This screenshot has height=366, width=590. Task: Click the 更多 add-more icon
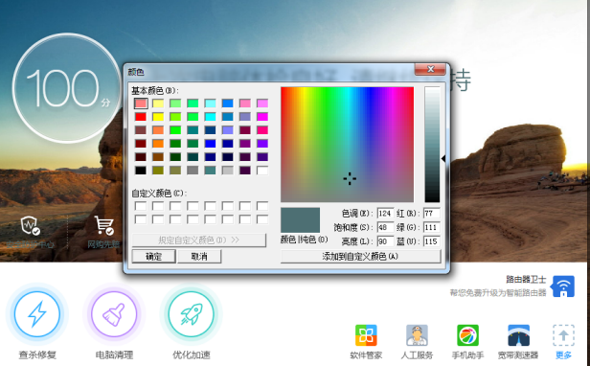coord(563,335)
